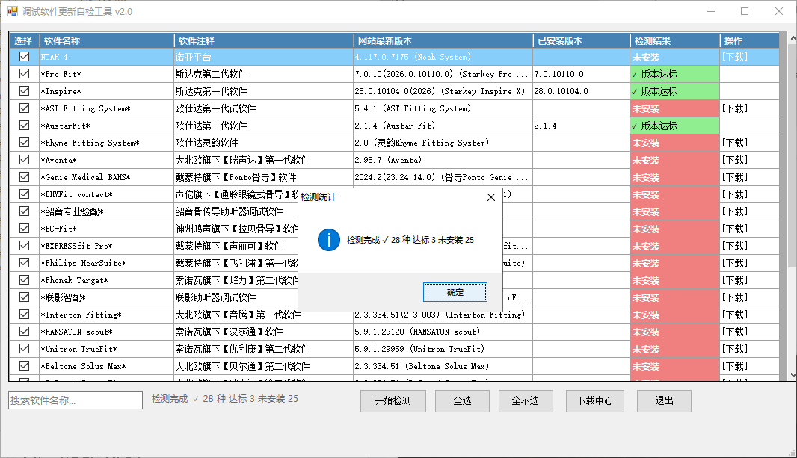Select the 诺亚平台 note cell
797x458 pixels.
(264, 57)
